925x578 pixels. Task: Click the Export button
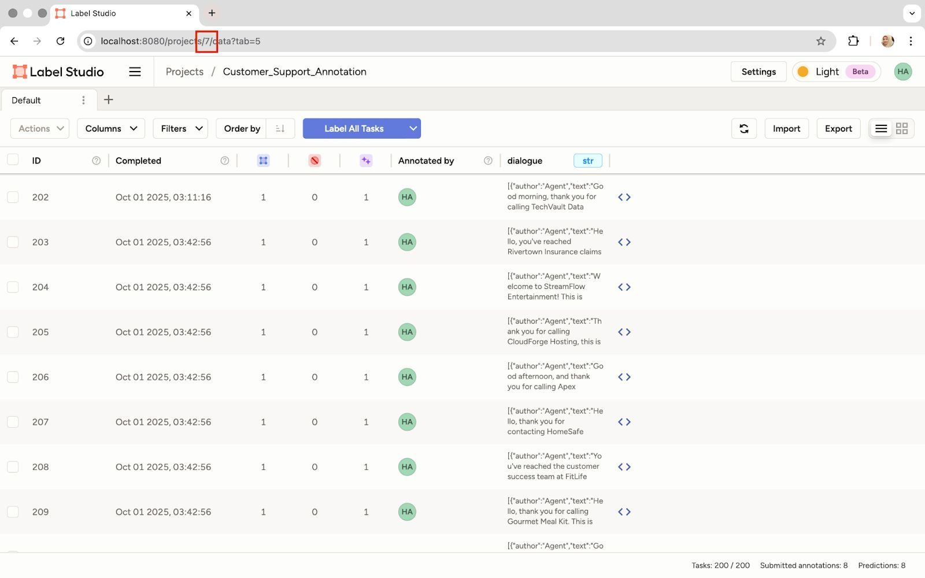pos(838,128)
